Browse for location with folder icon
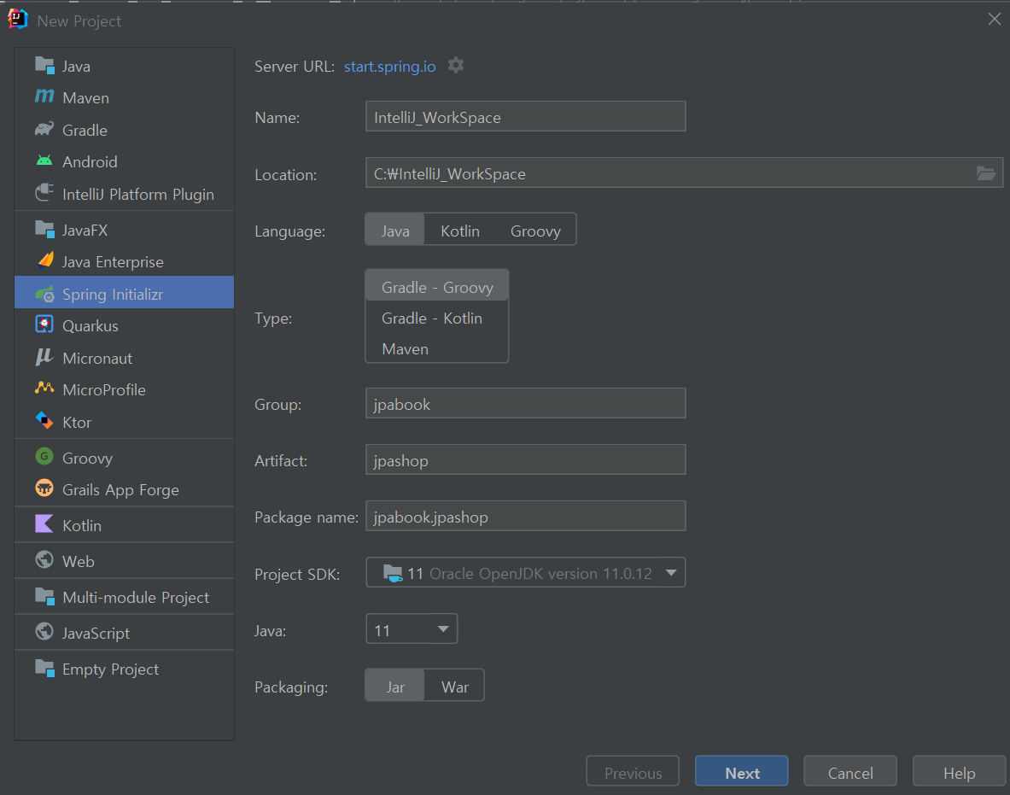This screenshot has height=795, width=1010. tap(986, 173)
